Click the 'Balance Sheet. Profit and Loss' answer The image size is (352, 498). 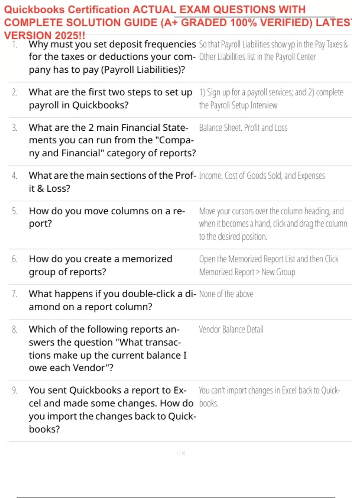[x=243, y=128]
